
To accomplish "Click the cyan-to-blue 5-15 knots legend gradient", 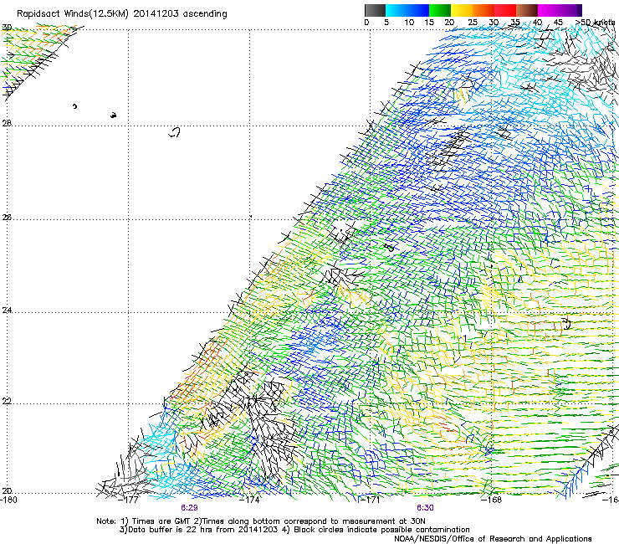I will [407, 10].
